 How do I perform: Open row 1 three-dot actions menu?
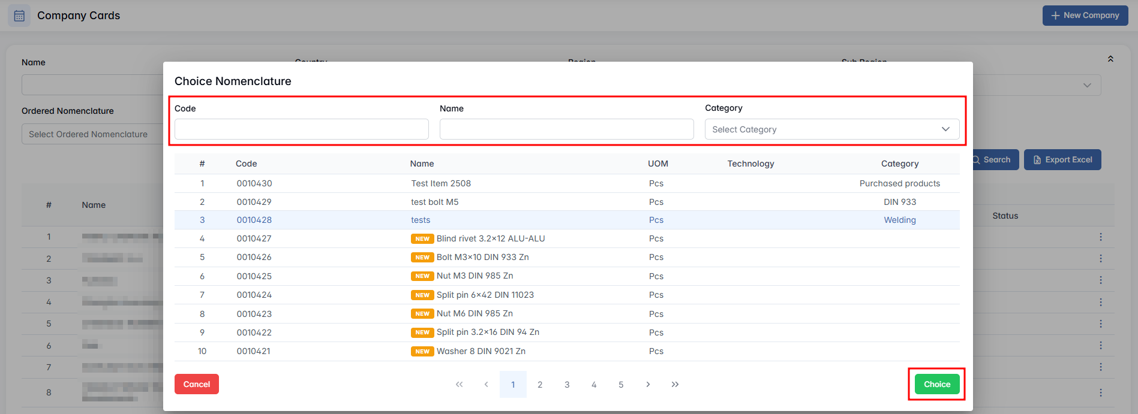point(1100,237)
